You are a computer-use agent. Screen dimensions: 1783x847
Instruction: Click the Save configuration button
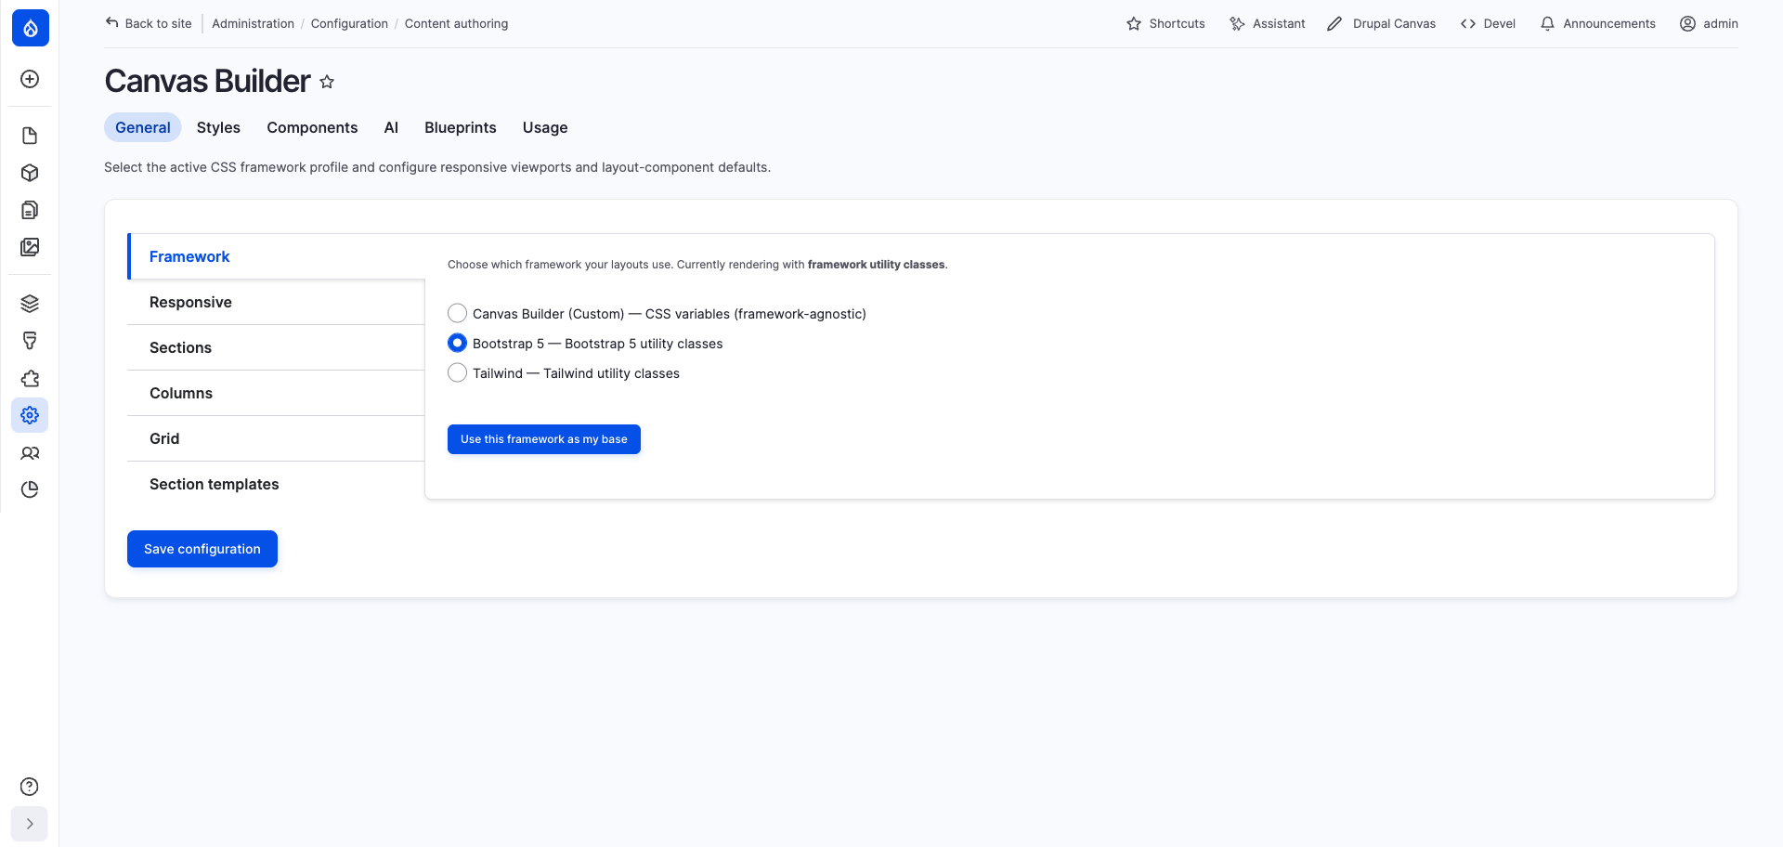coord(202,549)
